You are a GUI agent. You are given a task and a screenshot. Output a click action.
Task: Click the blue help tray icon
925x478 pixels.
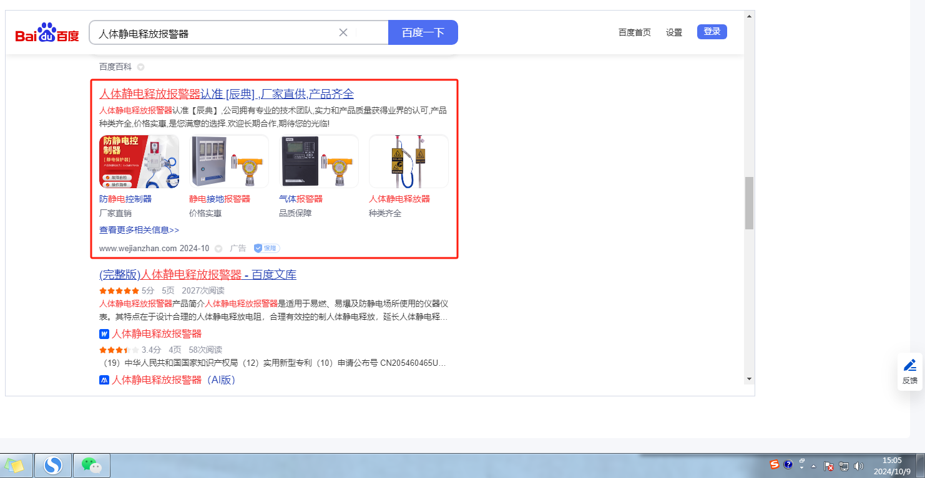[788, 465]
